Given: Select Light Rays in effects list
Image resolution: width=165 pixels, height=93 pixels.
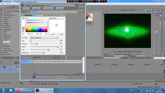Looking at the screenshot, I should pyautogui.click(x=6, y=46).
